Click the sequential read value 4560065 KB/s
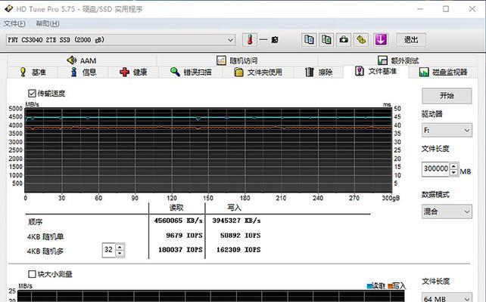486x302 pixels. click(178, 220)
